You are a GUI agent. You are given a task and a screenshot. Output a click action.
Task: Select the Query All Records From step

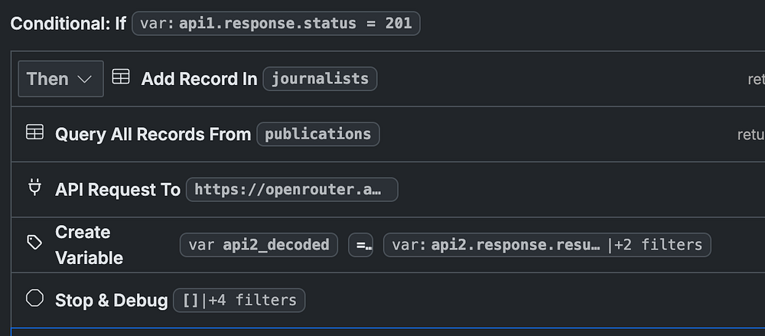(x=153, y=134)
